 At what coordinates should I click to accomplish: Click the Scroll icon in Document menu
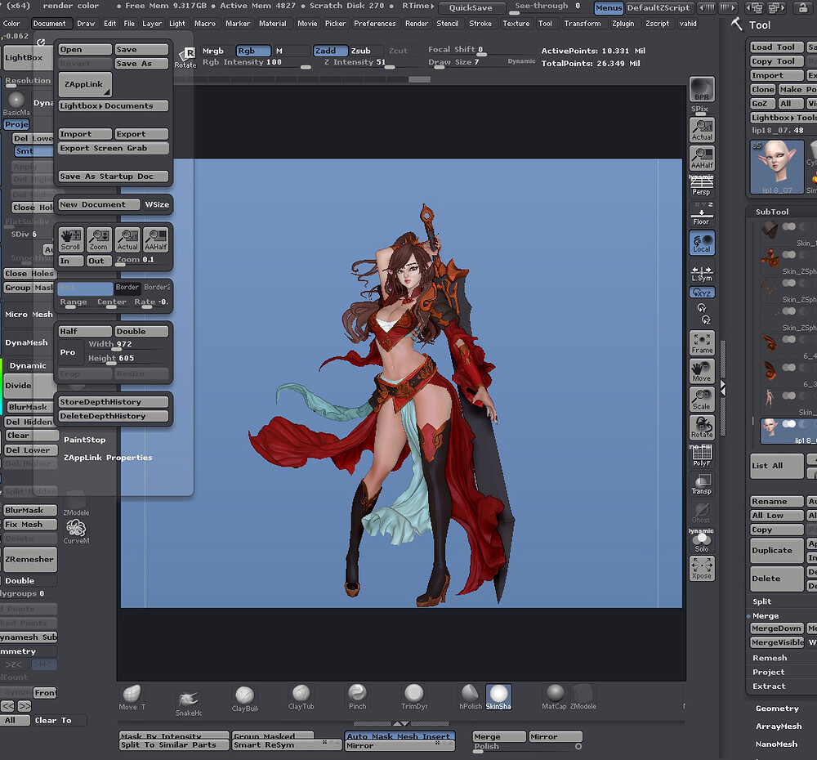(70, 239)
